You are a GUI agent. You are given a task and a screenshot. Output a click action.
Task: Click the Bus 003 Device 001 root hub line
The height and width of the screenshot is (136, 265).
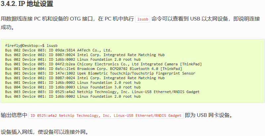(x=73, y=96)
